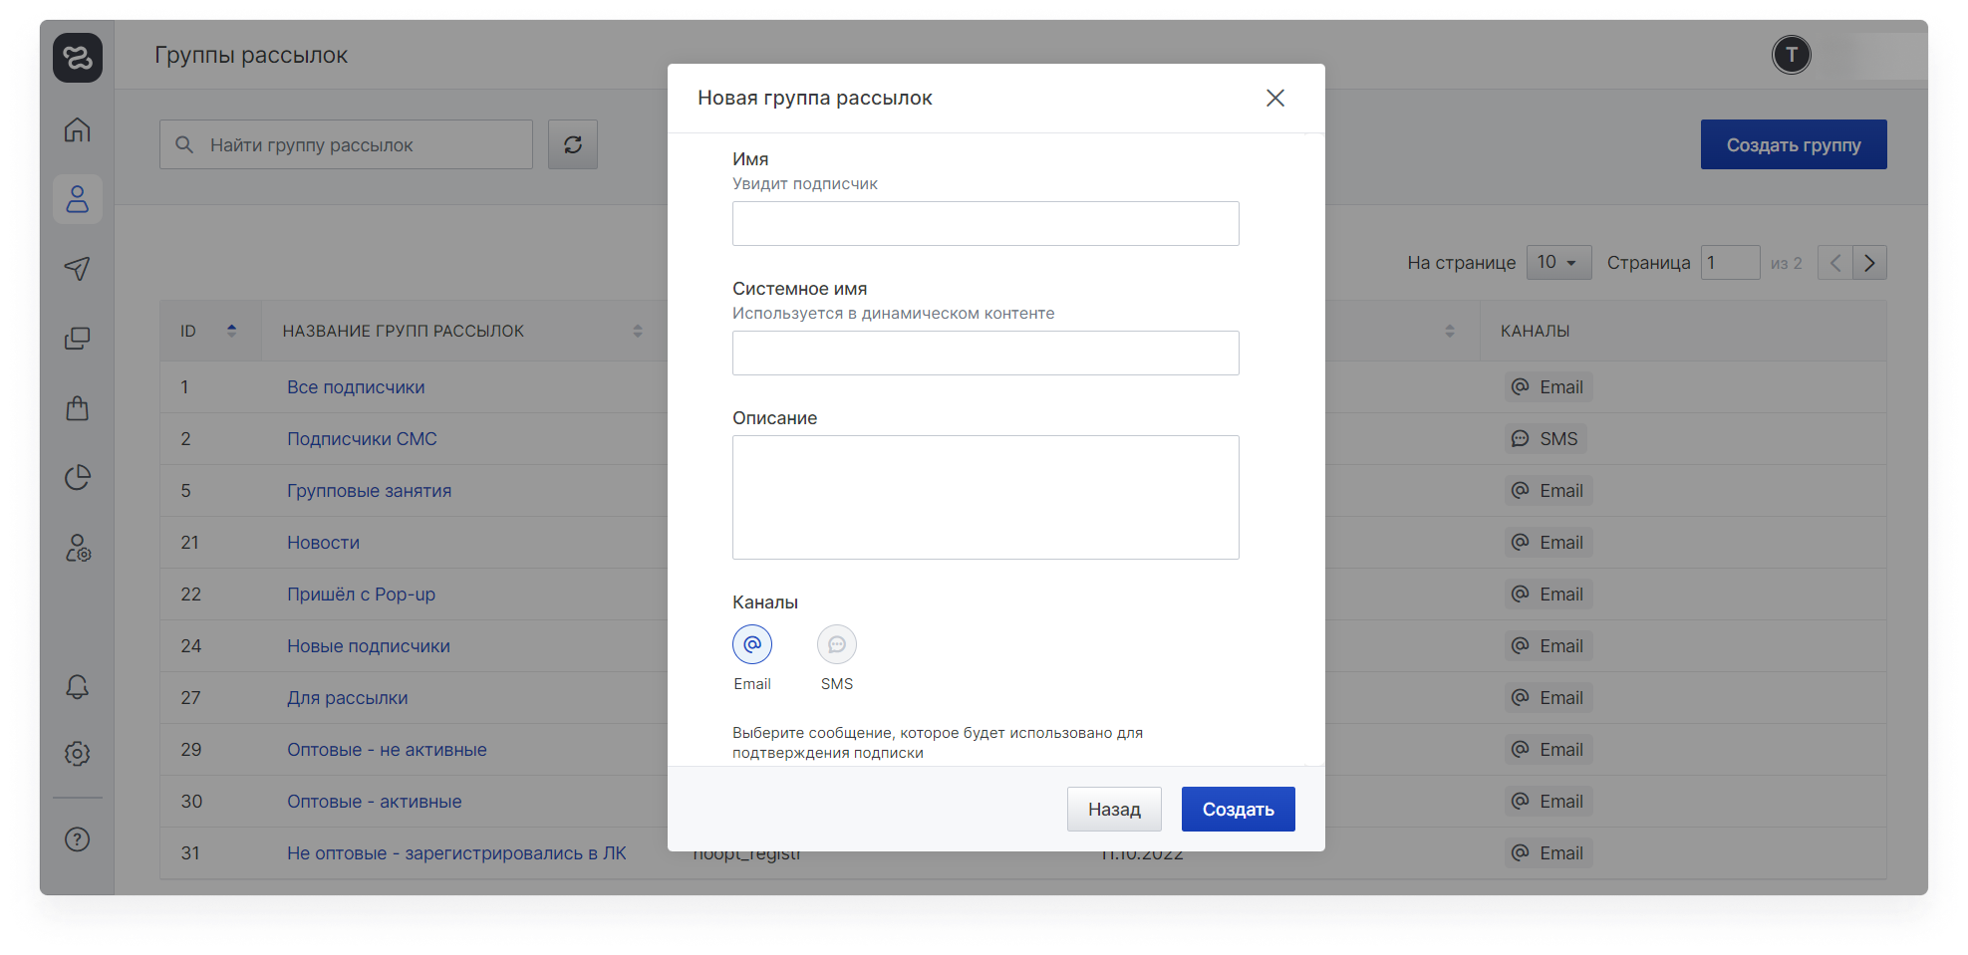
Task: Open the paper plane mailings icon
Action: (x=78, y=269)
